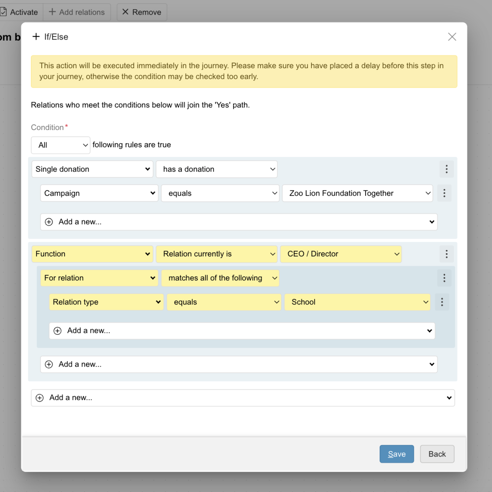Open options menu for Single donation rule
Viewport: 492px width, 492px height.
click(x=446, y=169)
